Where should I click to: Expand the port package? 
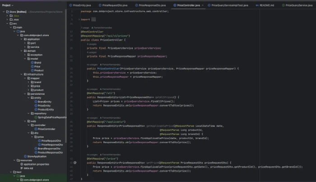pyautogui.click(x=25, y=43)
